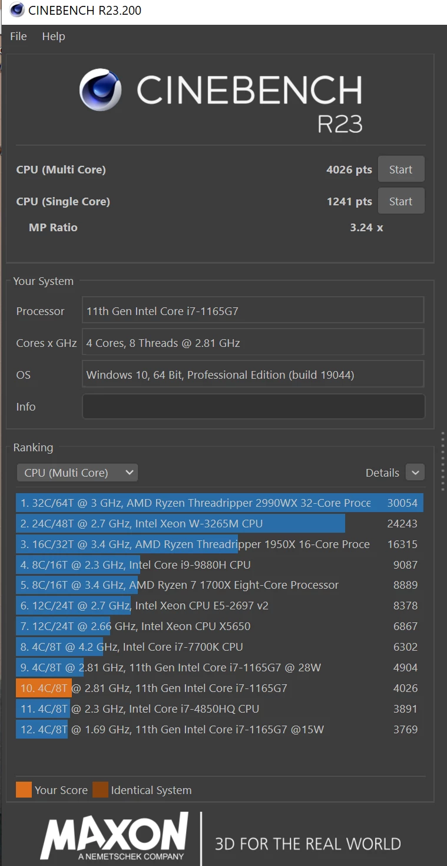Click the 30054 score value
This screenshot has height=866, width=447.
pos(402,503)
